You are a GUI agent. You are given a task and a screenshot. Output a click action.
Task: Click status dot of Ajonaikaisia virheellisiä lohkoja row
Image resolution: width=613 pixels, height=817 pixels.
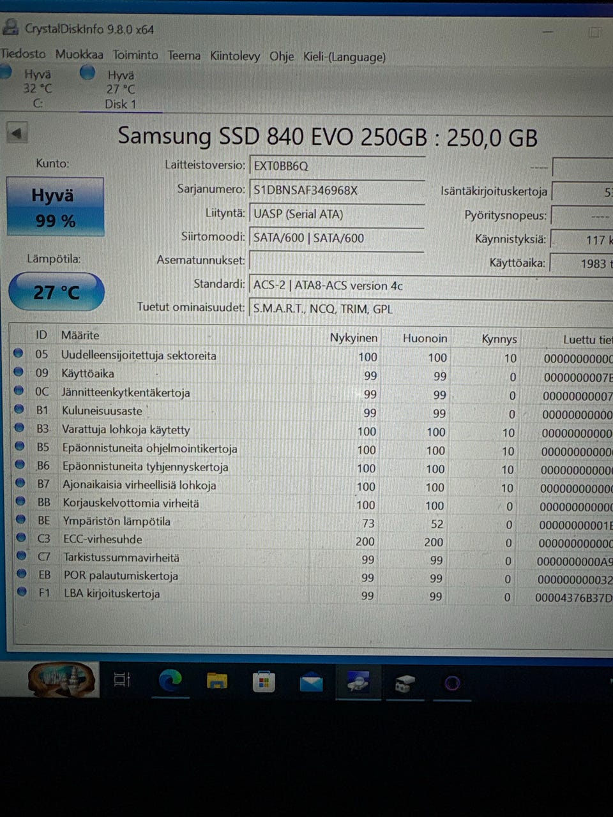tap(20, 483)
